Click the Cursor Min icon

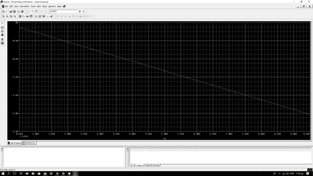69,16
